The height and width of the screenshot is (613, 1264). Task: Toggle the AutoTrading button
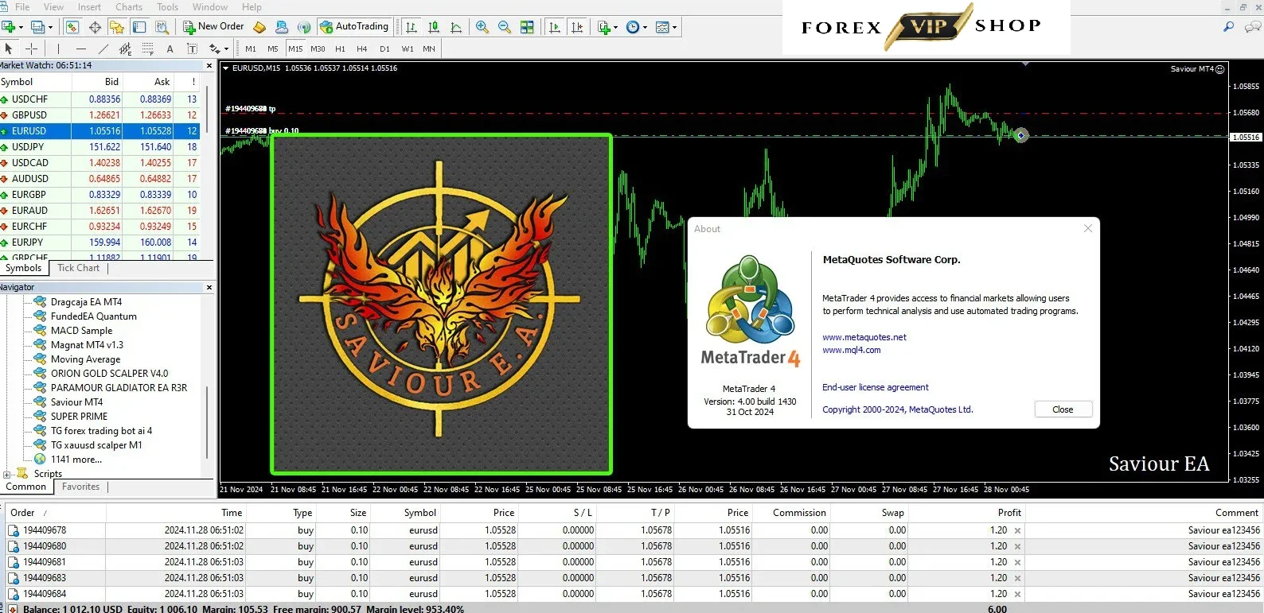pyautogui.click(x=354, y=27)
